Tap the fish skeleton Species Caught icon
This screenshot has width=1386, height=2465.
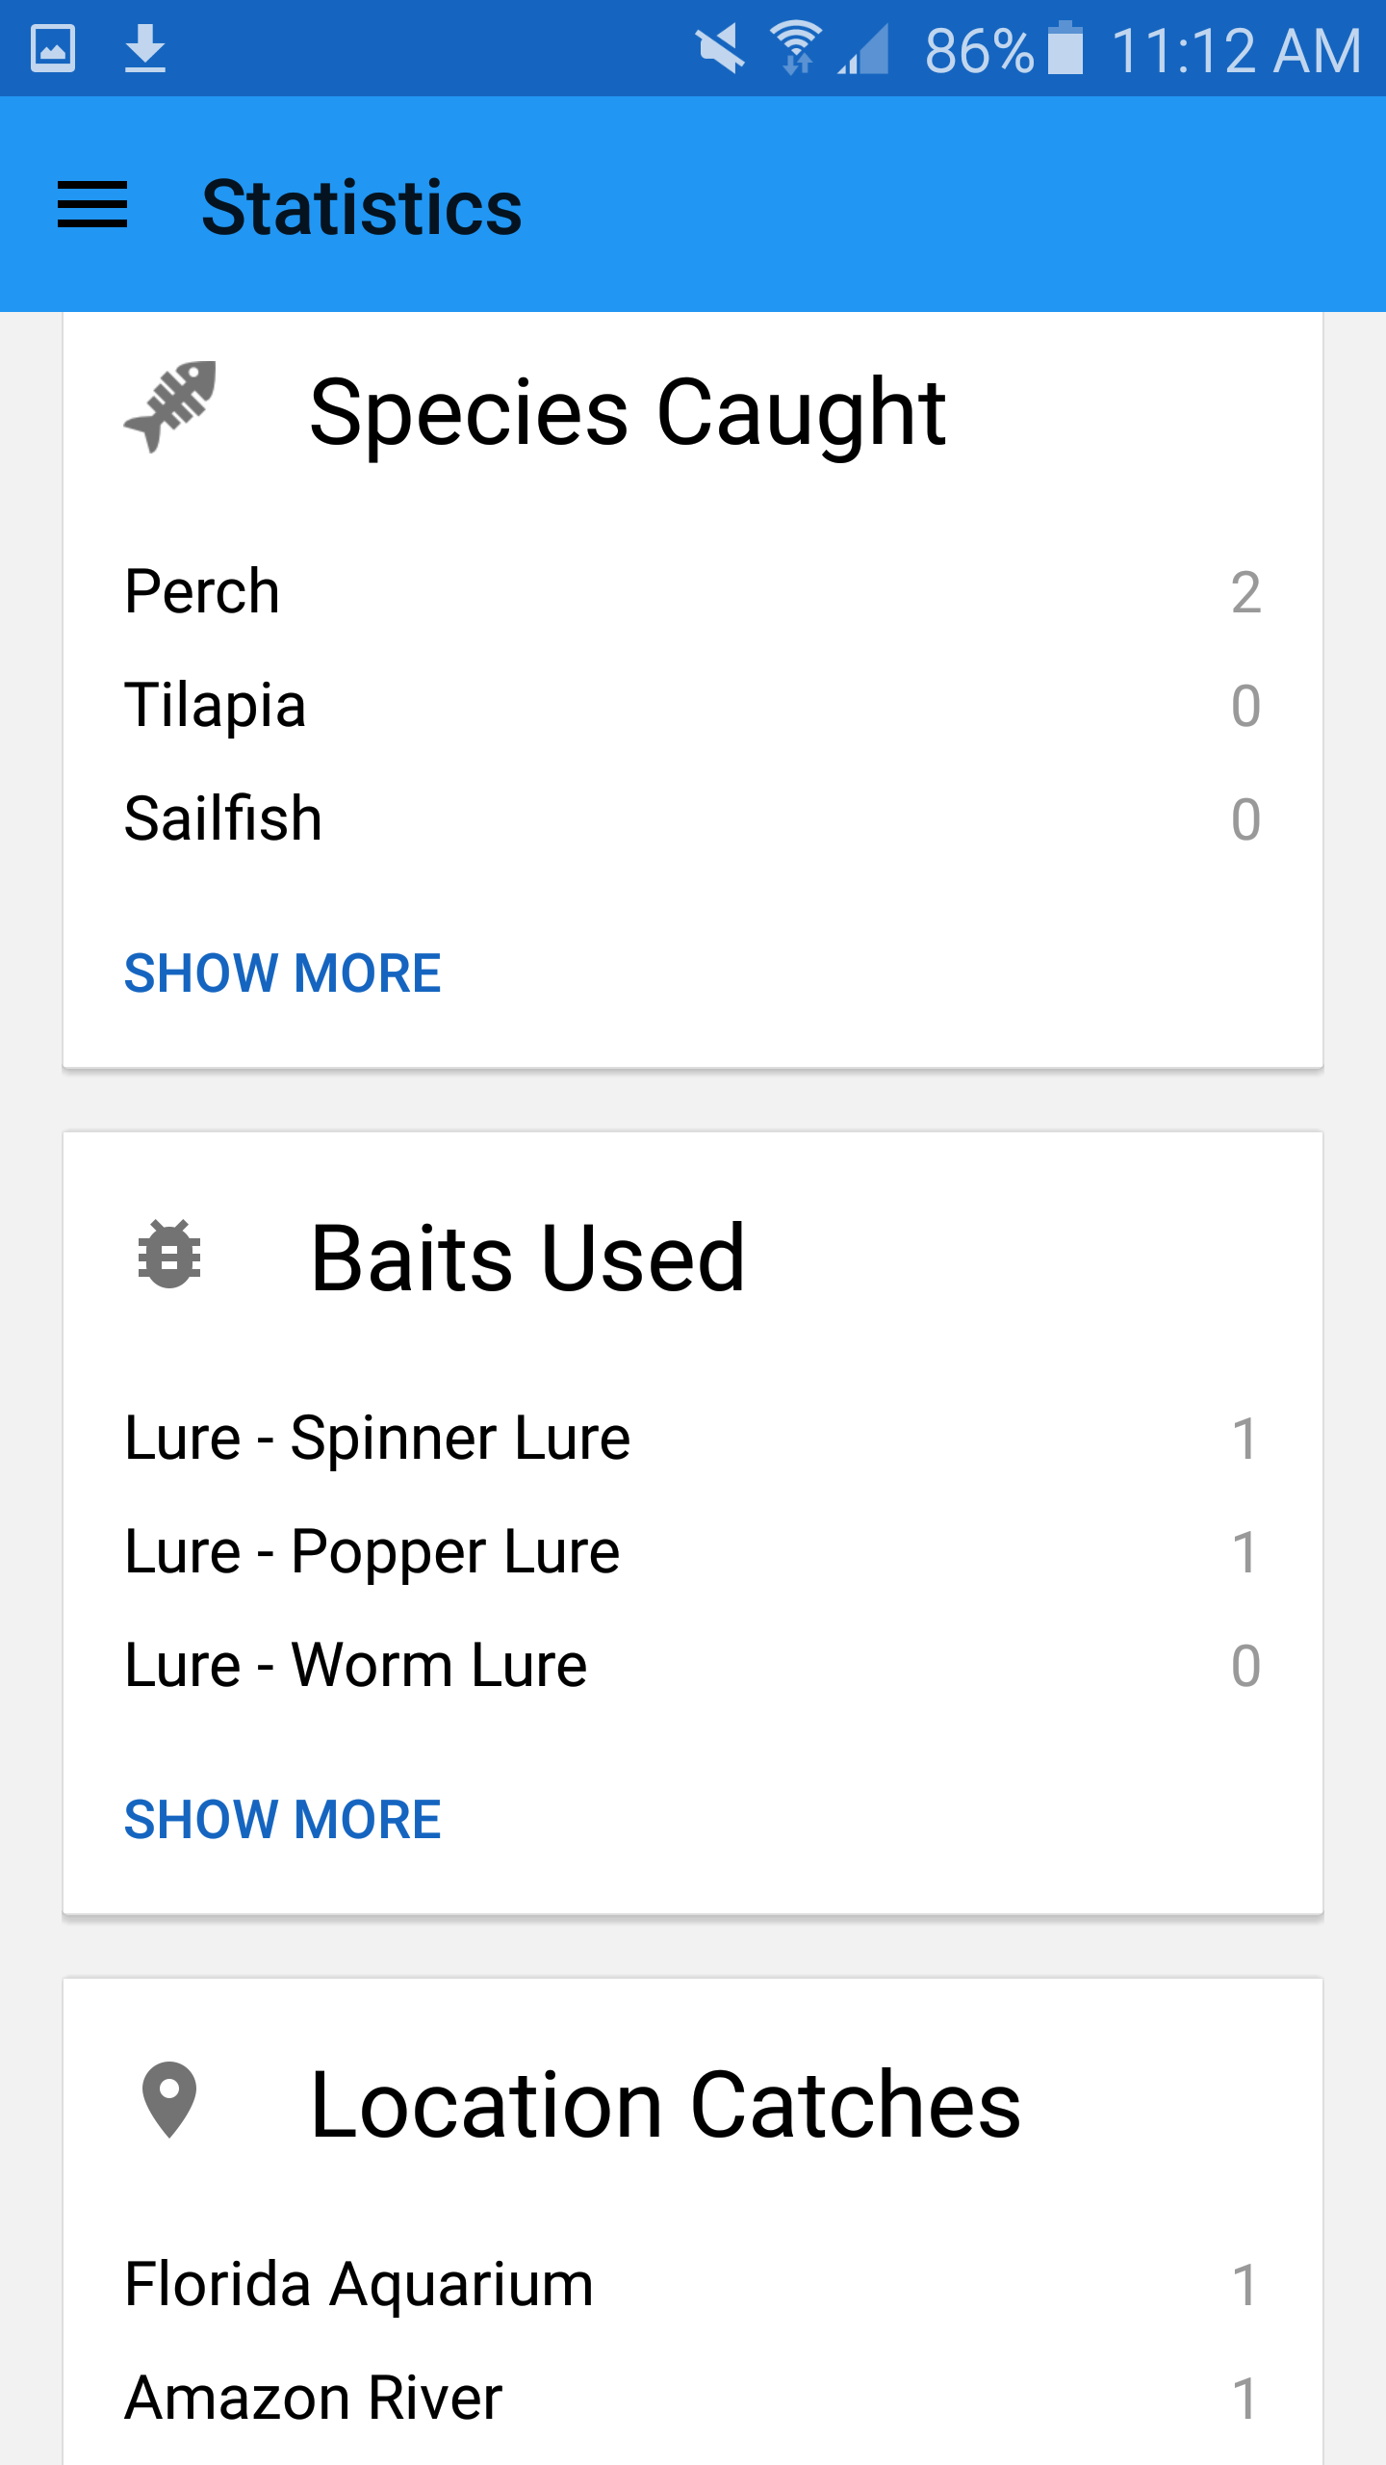click(x=170, y=407)
